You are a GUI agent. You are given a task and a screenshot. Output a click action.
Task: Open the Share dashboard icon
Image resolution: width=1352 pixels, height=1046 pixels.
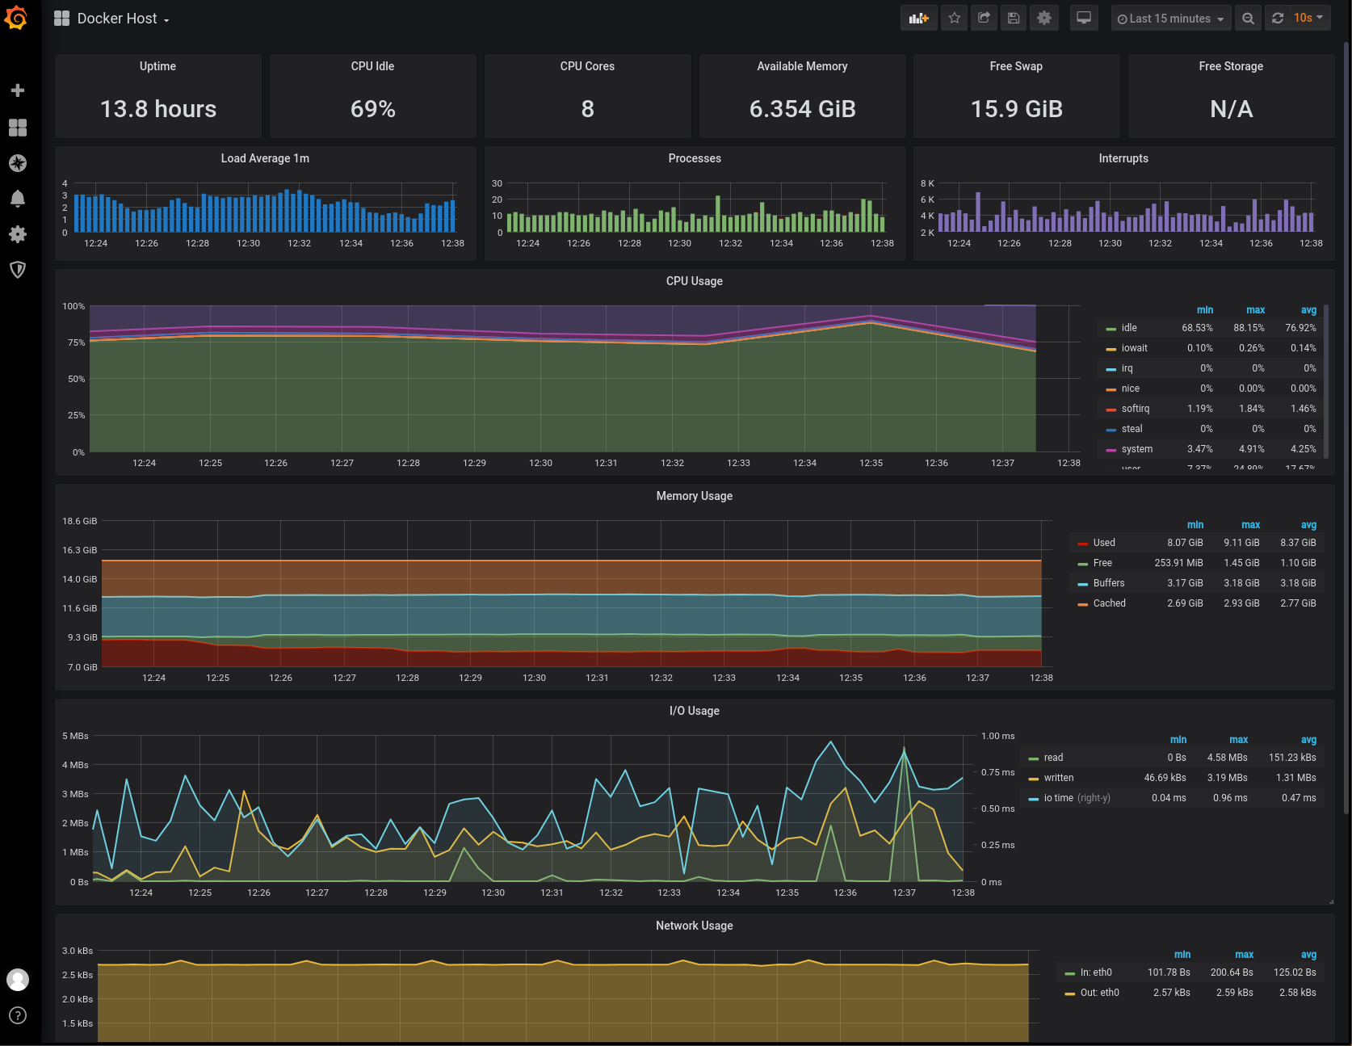pyautogui.click(x=984, y=18)
